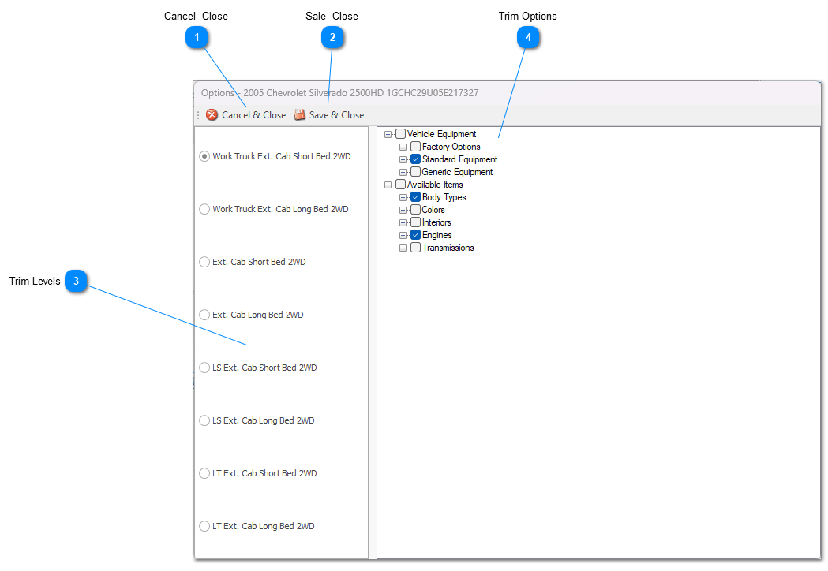Check the Available Items checkbox

[x=401, y=185]
